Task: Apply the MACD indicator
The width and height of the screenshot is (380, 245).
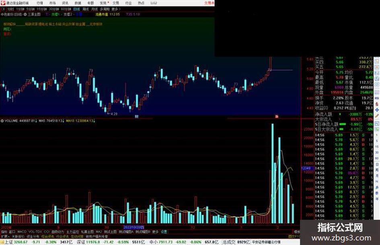Action: (22, 232)
